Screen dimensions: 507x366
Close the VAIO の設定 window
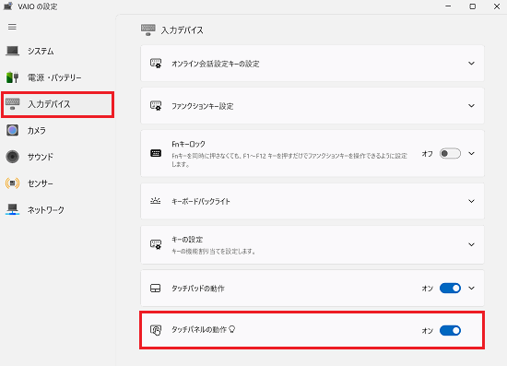[497, 6]
